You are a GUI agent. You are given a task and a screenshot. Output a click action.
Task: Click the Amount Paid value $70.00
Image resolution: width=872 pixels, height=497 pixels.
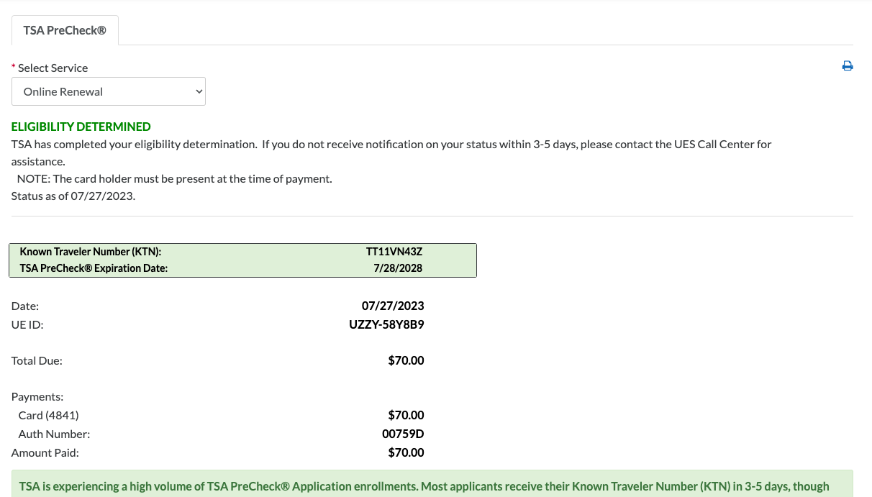click(x=407, y=452)
